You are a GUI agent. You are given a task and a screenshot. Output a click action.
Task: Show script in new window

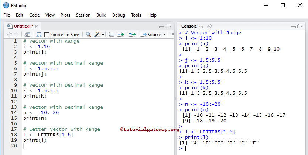27,35
